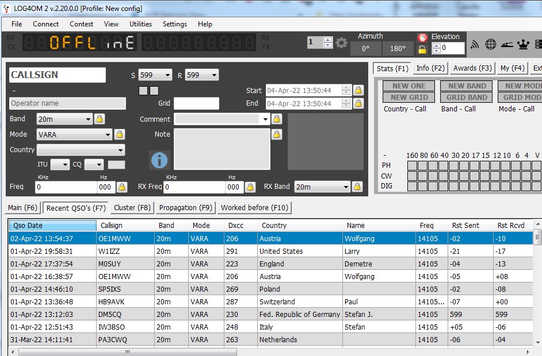Open the ITU zone dropdown

point(66,165)
